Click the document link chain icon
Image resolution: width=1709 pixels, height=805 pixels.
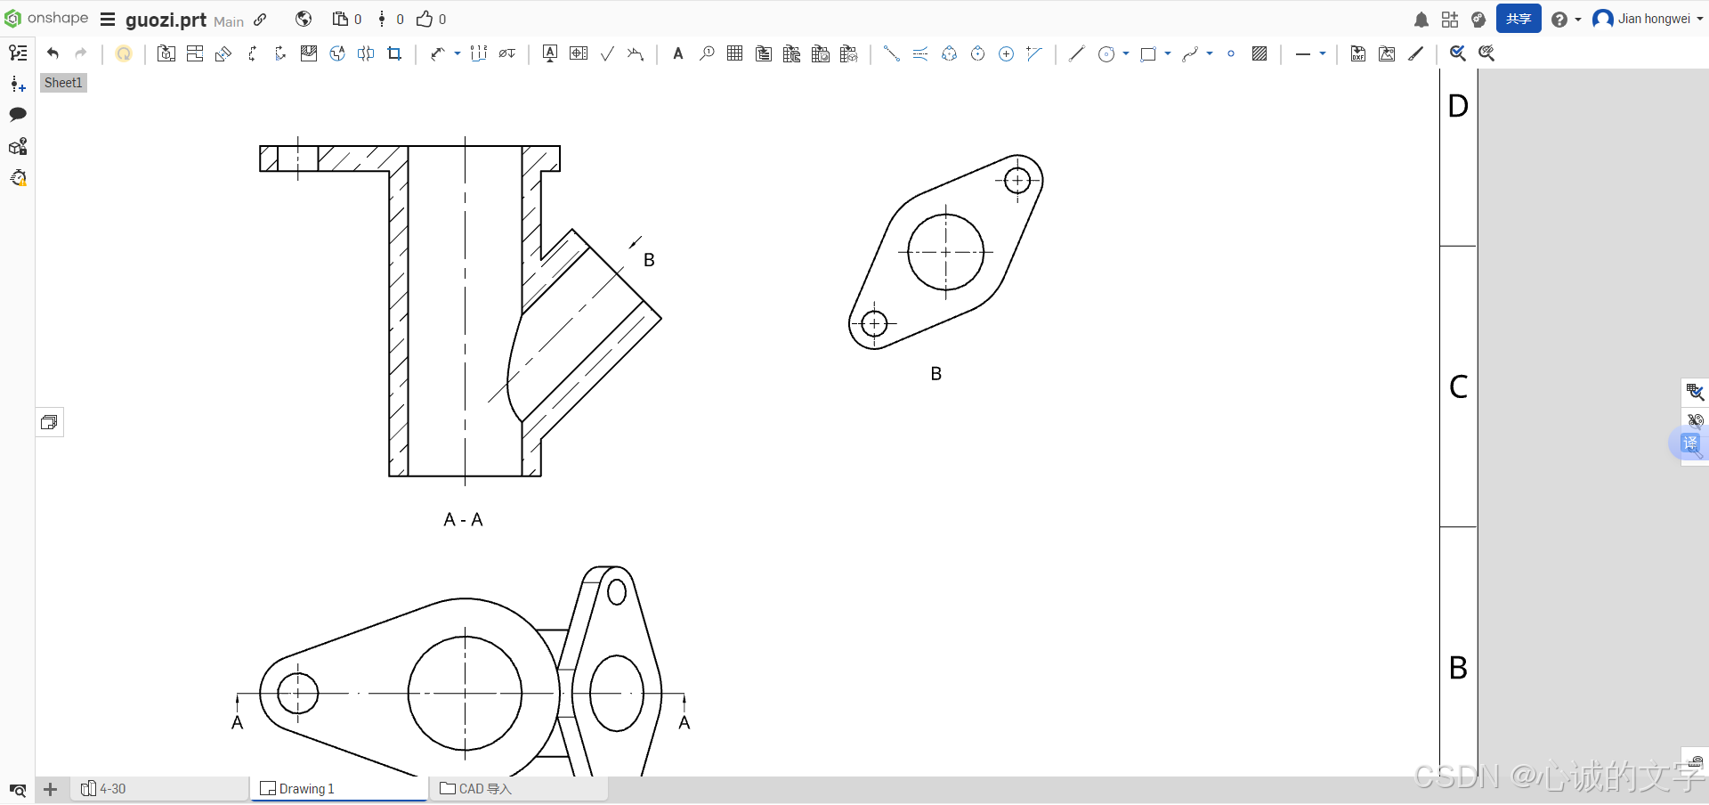click(260, 20)
